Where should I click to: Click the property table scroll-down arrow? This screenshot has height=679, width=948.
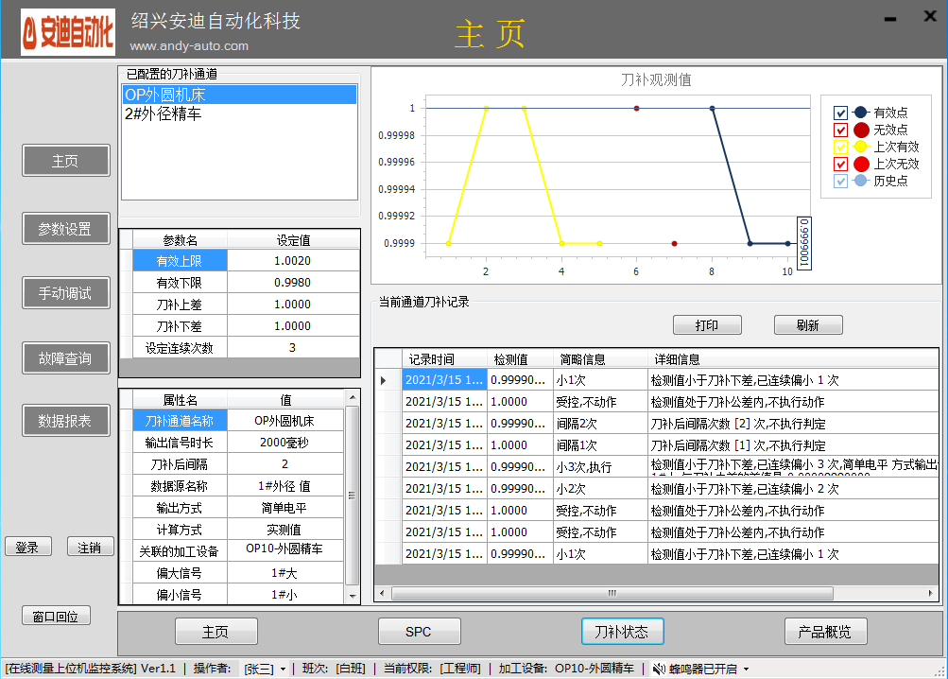coord(353,596)
